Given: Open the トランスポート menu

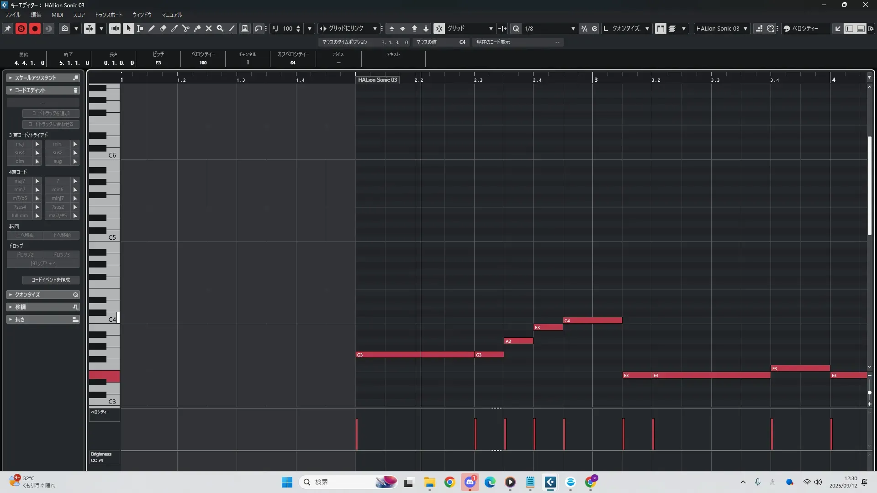Looking at the screenshot, I should pyautogui.click(x=108, y=15).
